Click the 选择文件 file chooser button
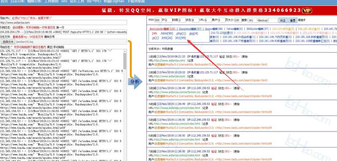The width and height of the screenshot is (337, 161). 8,42
